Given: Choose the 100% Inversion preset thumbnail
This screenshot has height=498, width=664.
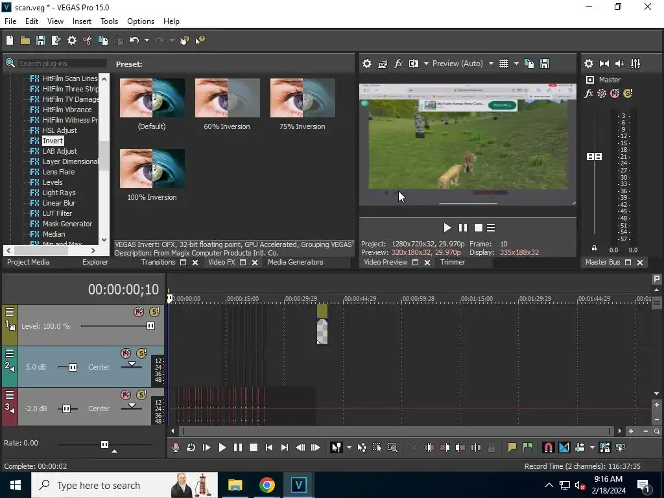Looking at the screenshot, I should (x=152, y=169).
